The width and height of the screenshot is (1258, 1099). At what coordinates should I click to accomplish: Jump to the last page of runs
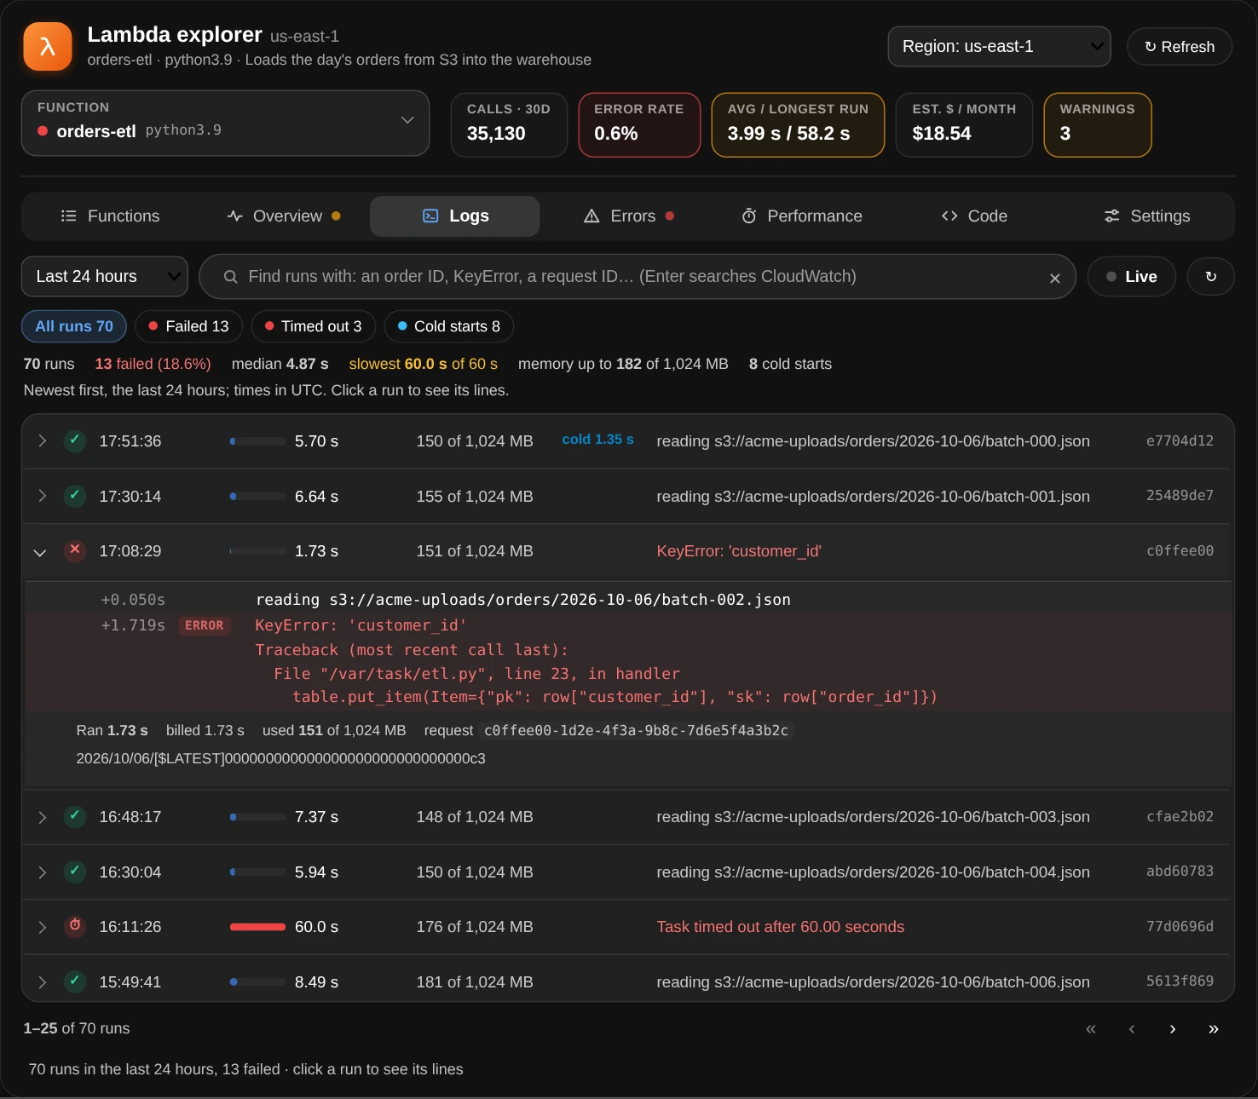click(x=1214, y=1029)
